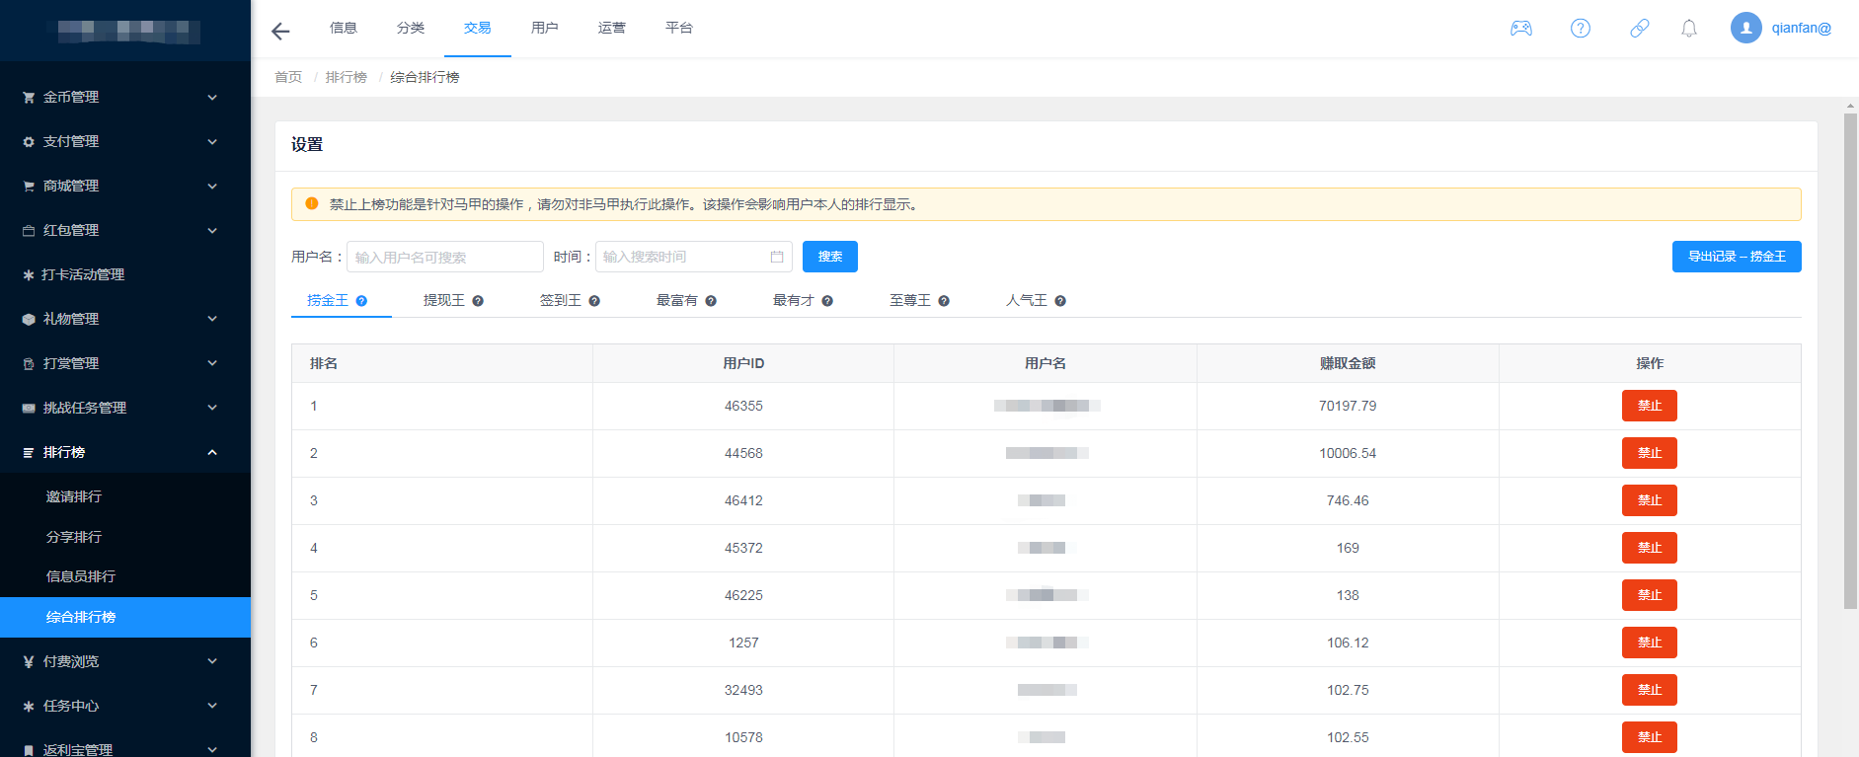Viewport: 1859px width, 757px height.
Task: Click the shopping cart icon of 金币管理
Action: pos(29,98)
